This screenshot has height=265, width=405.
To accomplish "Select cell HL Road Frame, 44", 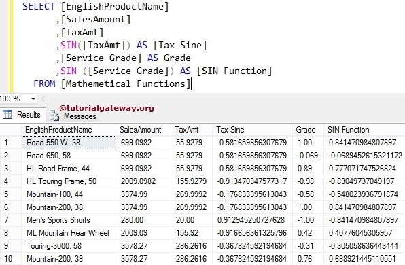I will (x=58, y=169).
